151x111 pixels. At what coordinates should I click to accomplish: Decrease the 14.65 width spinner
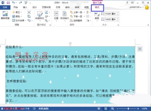click(117, 20)
